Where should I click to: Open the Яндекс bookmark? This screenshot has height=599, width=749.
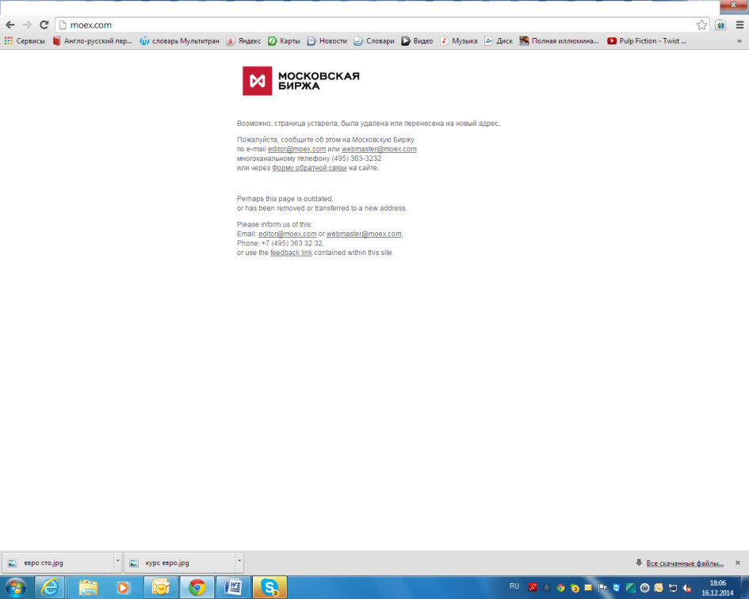[243, 41]
